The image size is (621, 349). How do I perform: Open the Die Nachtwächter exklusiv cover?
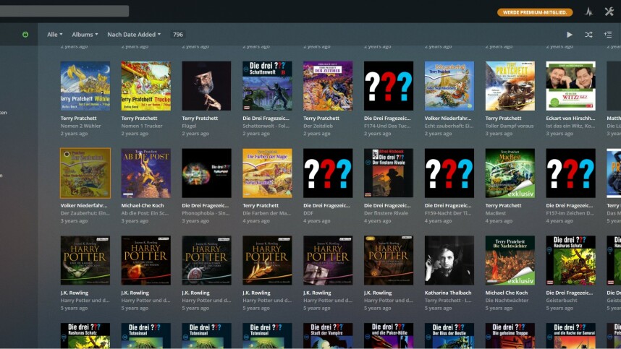[x=510, y=260]
